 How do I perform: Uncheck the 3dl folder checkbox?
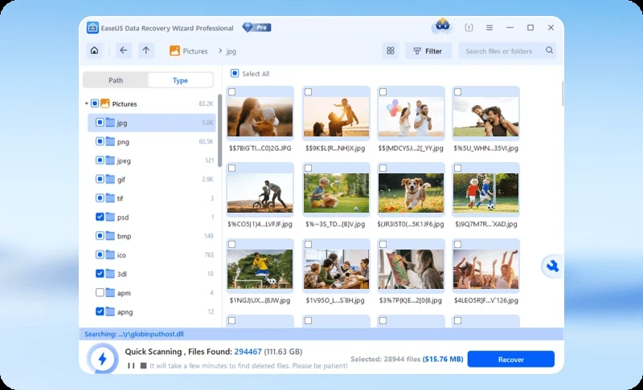point(100,274)
